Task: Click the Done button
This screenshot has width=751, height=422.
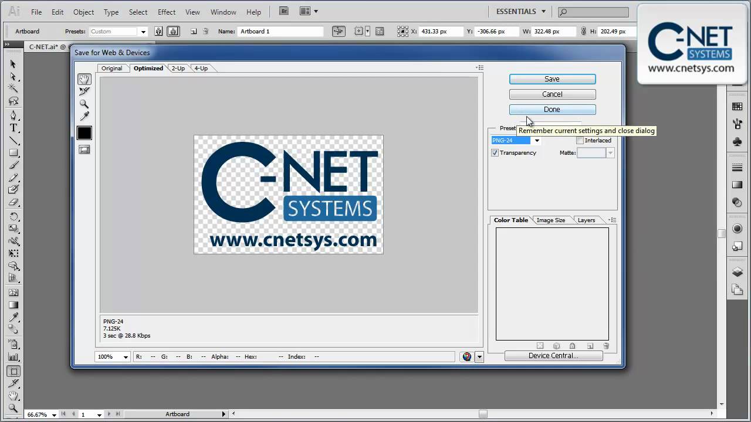Action: 552,109
